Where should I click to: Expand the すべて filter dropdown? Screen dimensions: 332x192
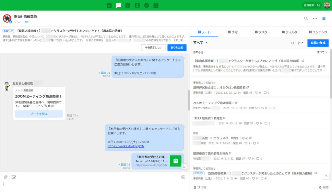click(x=200, y=43)
